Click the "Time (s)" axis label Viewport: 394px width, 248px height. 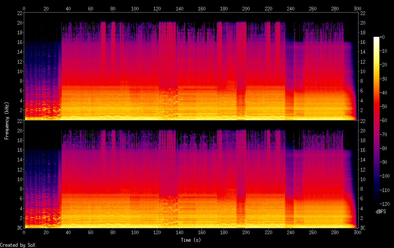190,240
